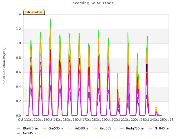Click the magenta Nir840_in legend color marker
This screenshot has width=186, height=139.
pyautogui.click(x=150, y=129)
